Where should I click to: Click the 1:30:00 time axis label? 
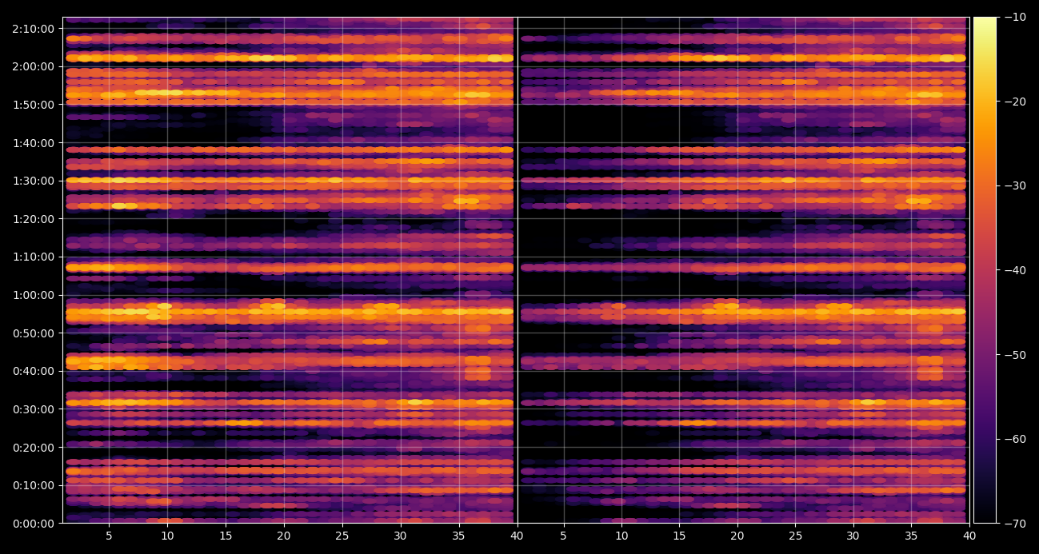(34, 181)
